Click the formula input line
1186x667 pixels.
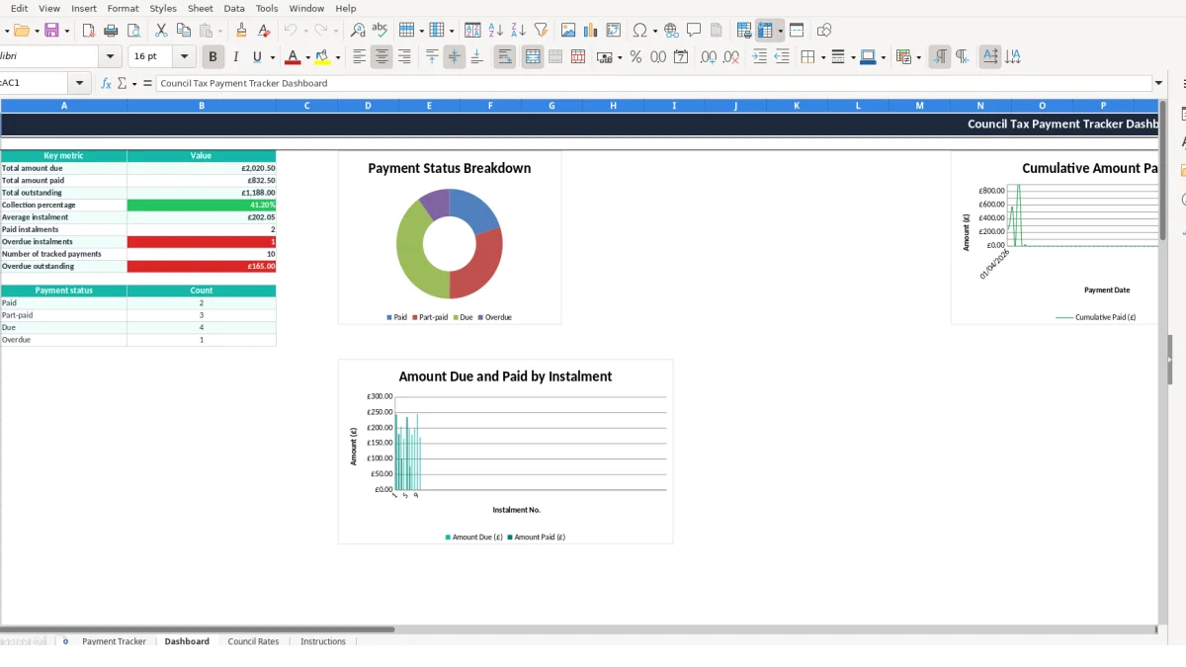pos(654,83)
